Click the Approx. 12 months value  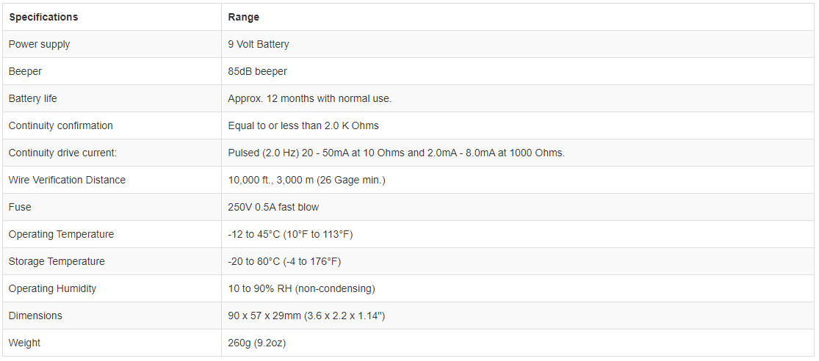pyautogui.click(x=309, y=98)
